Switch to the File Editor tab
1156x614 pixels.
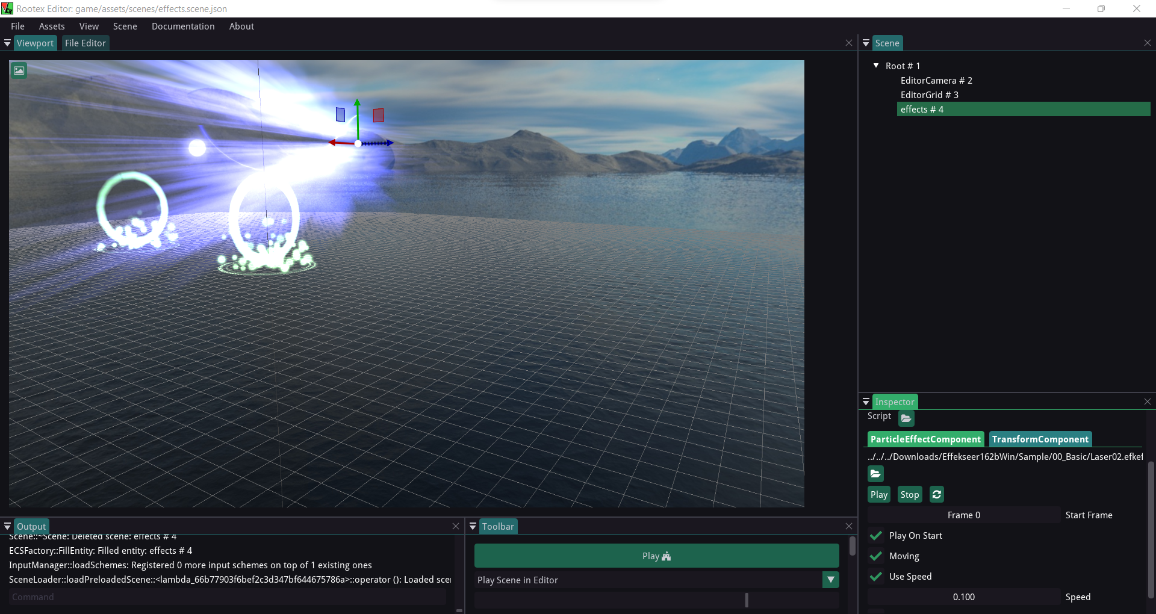pyautogui.click(x=85, y=43)
